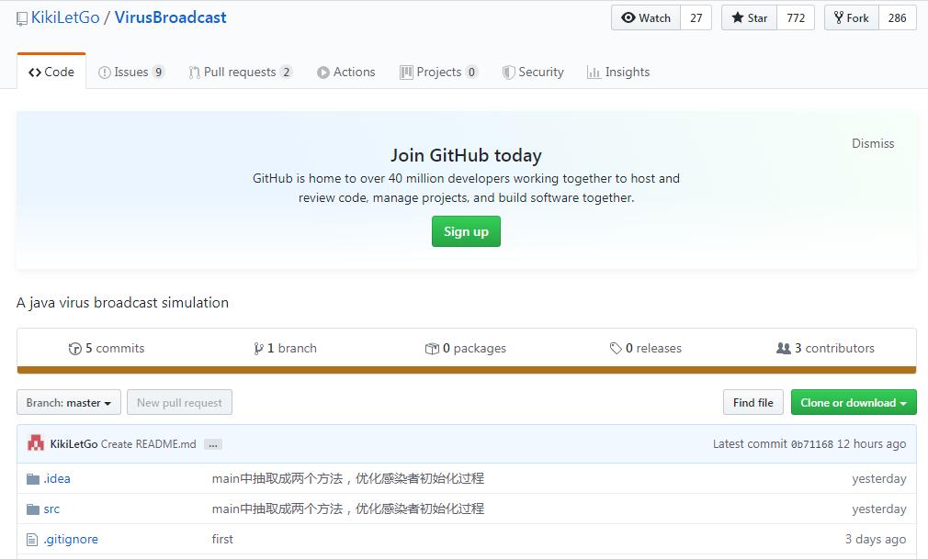Click the KikiLetGo avatar image

pos(36,443)
